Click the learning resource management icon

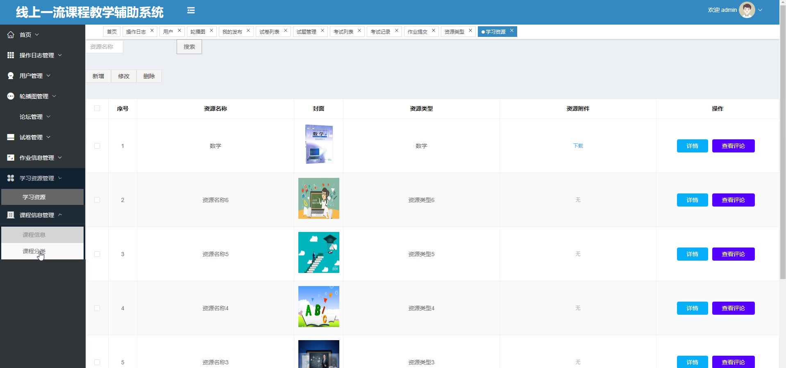click(11, 178)
